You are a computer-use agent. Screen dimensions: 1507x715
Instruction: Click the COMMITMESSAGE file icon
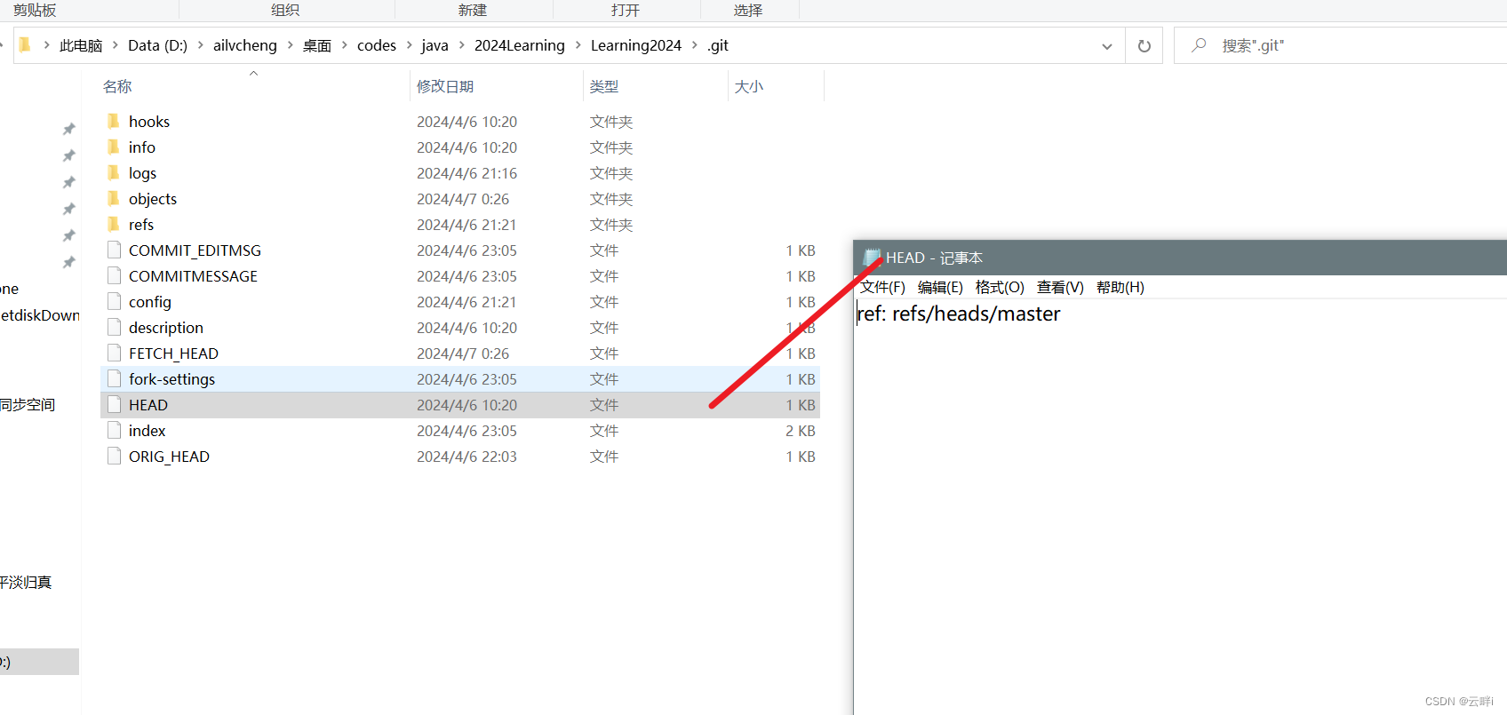tap(114, 275)
